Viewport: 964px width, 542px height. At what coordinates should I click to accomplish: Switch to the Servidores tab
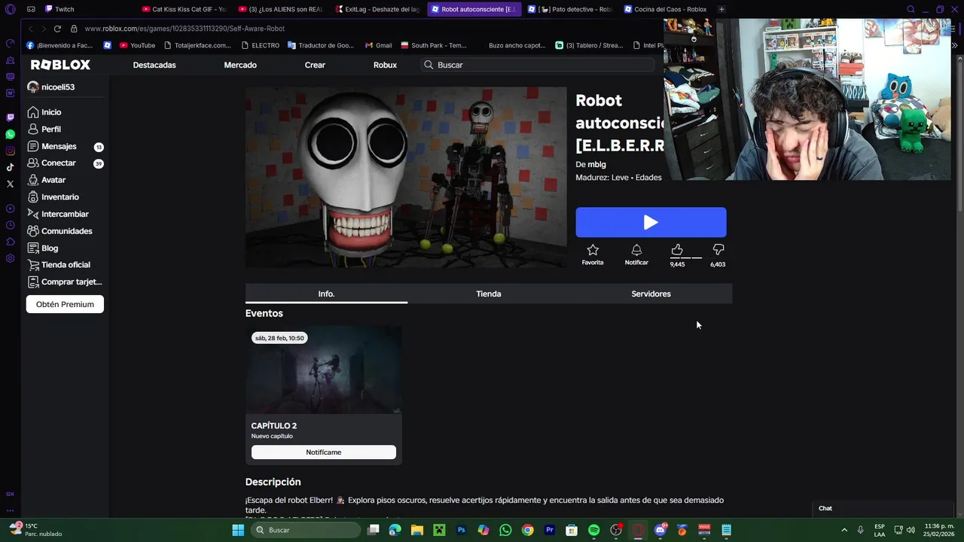(651, 294)
